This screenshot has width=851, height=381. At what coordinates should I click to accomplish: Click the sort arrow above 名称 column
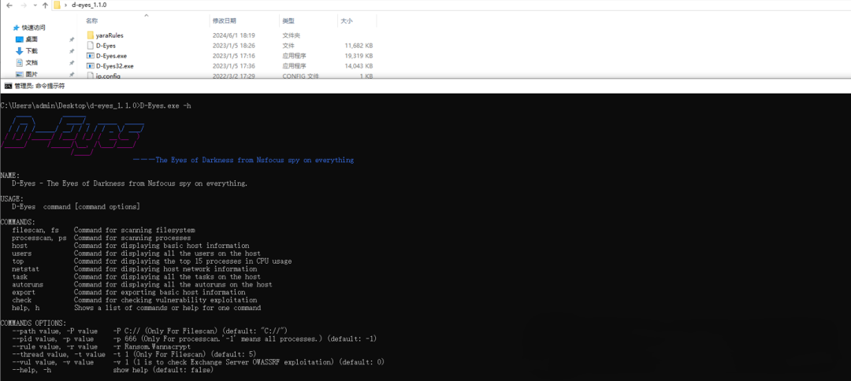point(146,16)
